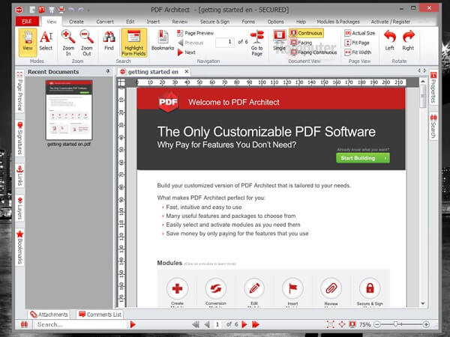Go to next page in status bar

[x=244, y=324]
